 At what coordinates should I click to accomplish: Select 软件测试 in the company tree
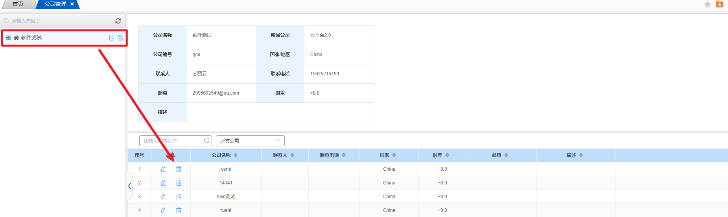tap(31, 38)
